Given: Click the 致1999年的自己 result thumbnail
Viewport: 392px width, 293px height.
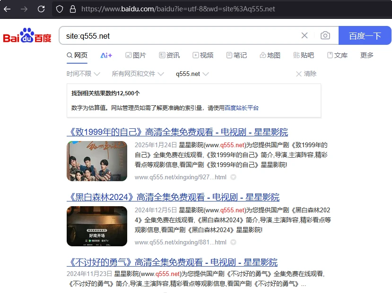Looking at the screenshot, I should click(x=97, y=161).
